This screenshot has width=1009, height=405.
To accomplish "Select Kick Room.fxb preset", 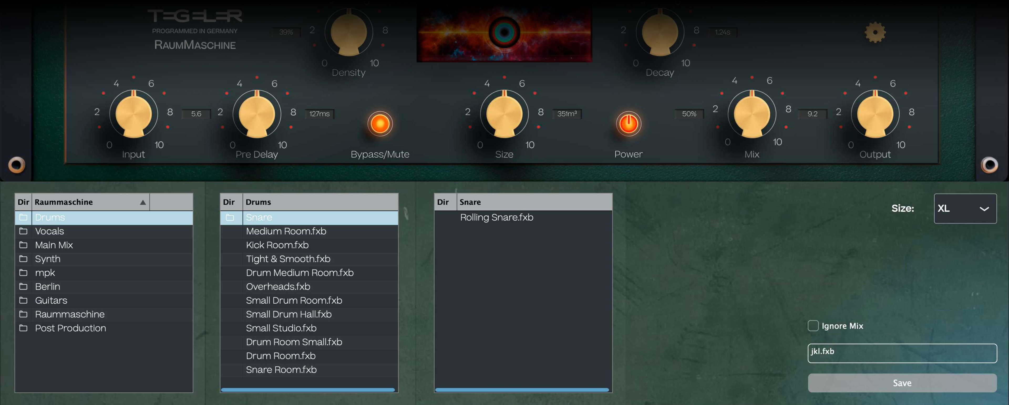I will [x=277, y=245].
